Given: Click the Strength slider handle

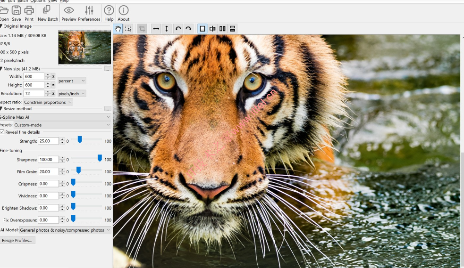Looking at the screenshot, I should coord(80,139).
